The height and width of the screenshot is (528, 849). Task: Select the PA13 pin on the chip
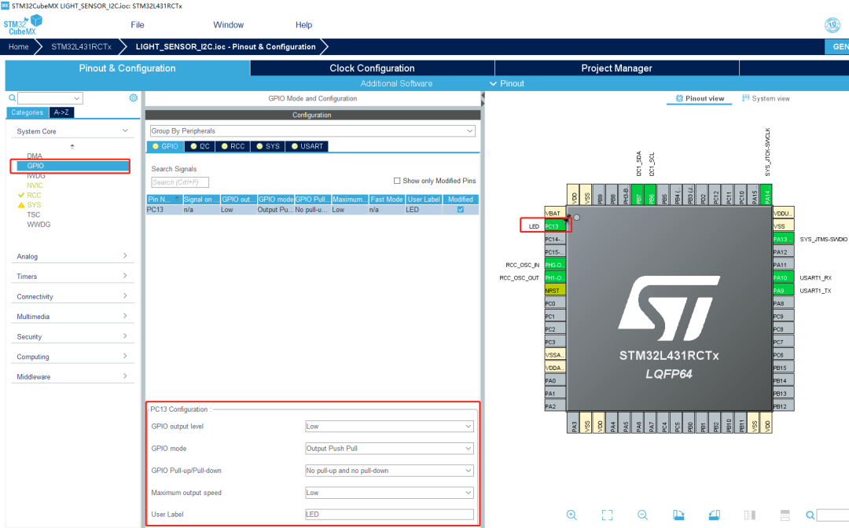point(783,239)
